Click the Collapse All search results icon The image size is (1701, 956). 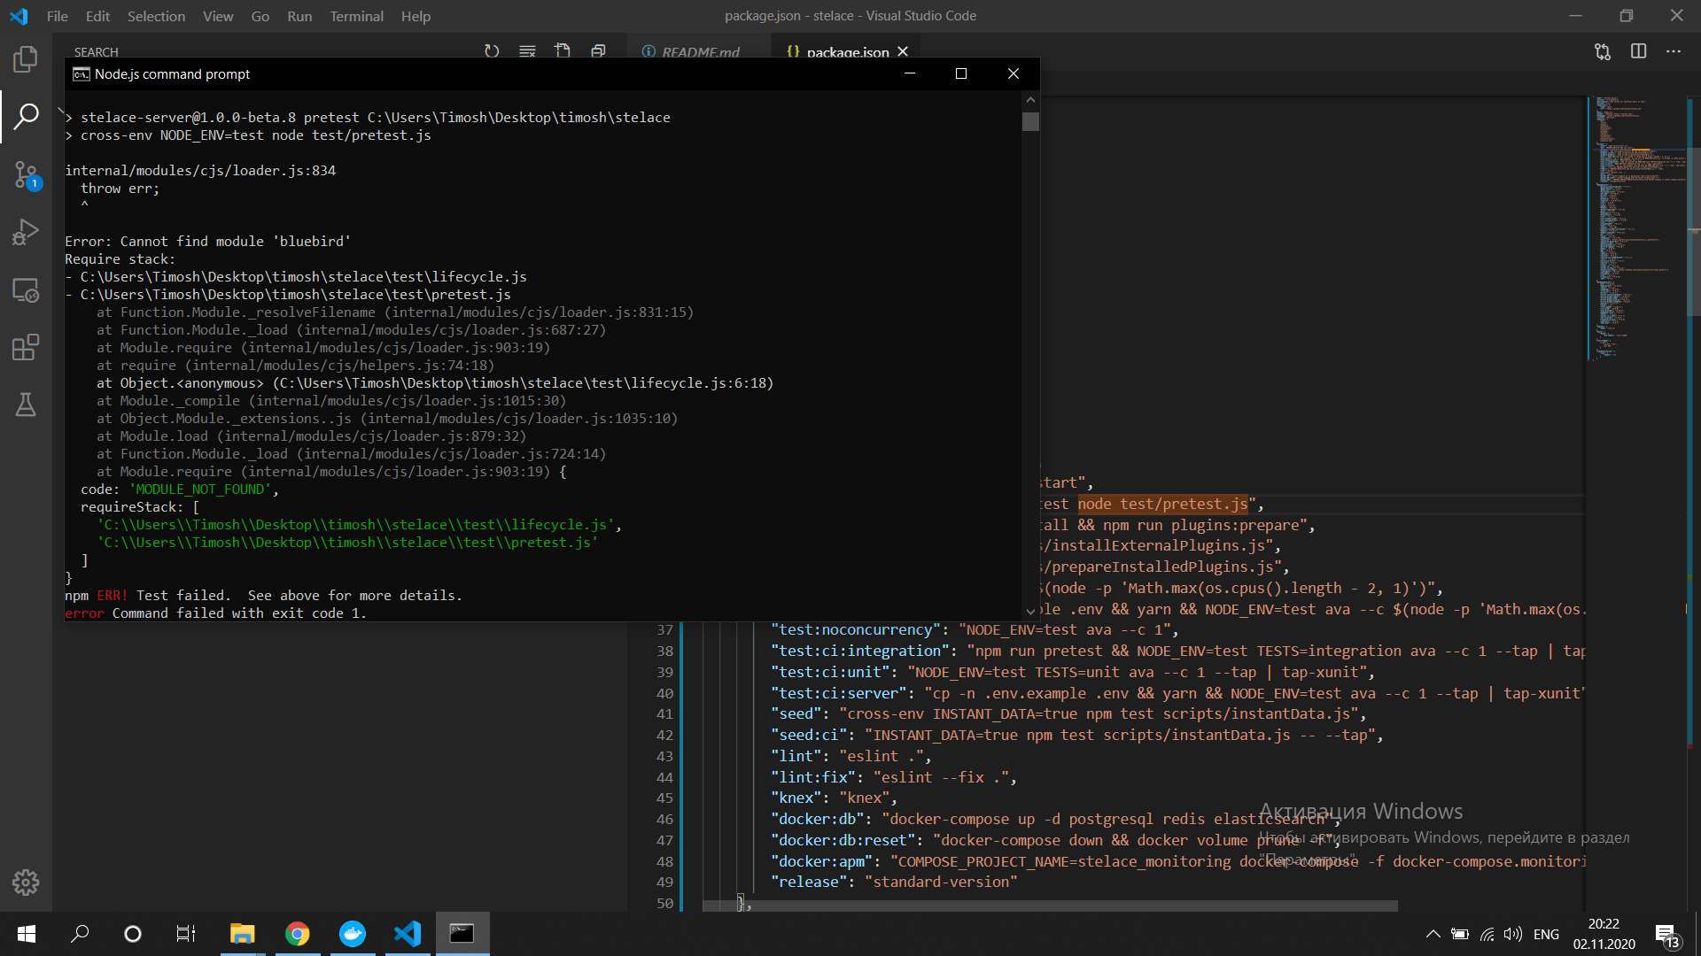[598, 51]
